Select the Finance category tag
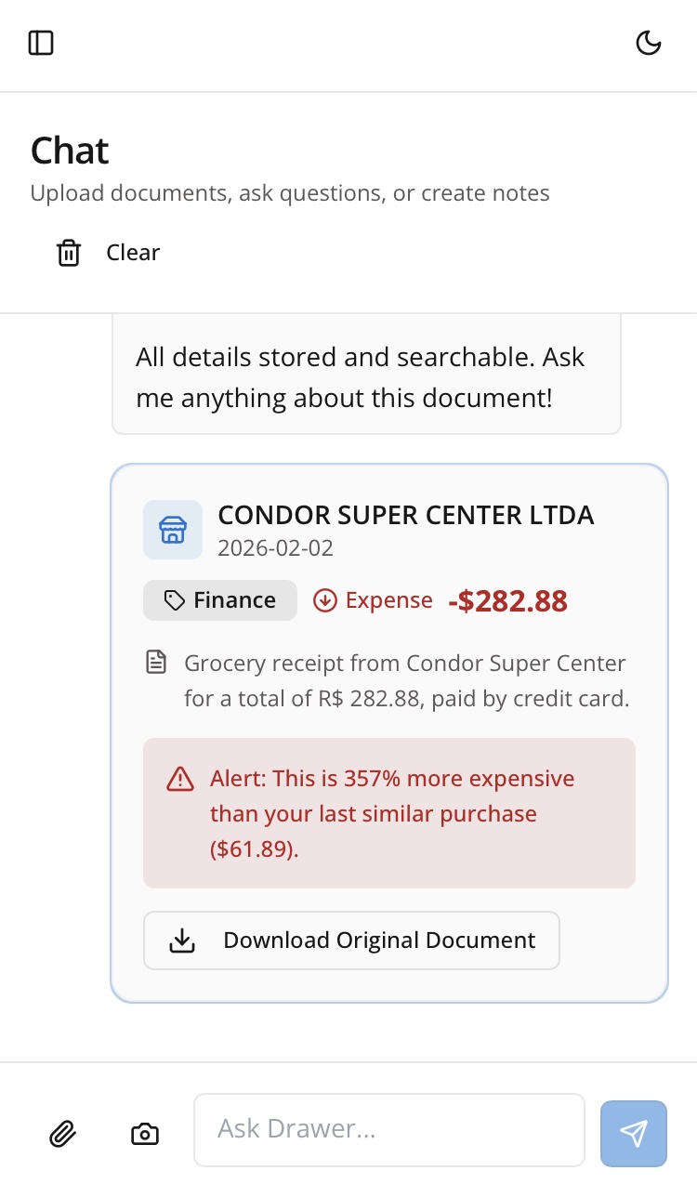This screenshot has width=697, height=1197. tap(220, 600)
